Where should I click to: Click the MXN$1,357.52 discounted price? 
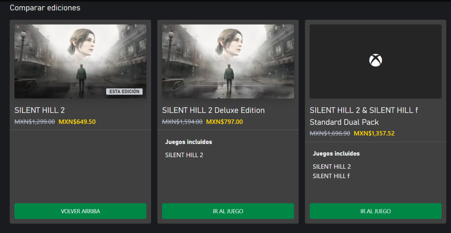point(373,133)
